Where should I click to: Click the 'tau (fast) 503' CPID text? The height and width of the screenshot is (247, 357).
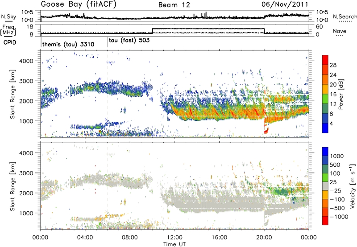tap(129, 41)
